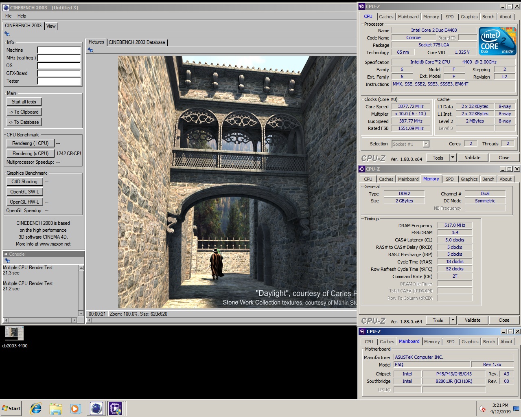Image resolution: width=521 pixels, height=417 pixels.
Task: Click the Console scrollbar down arrow
Action: [81, 314]
